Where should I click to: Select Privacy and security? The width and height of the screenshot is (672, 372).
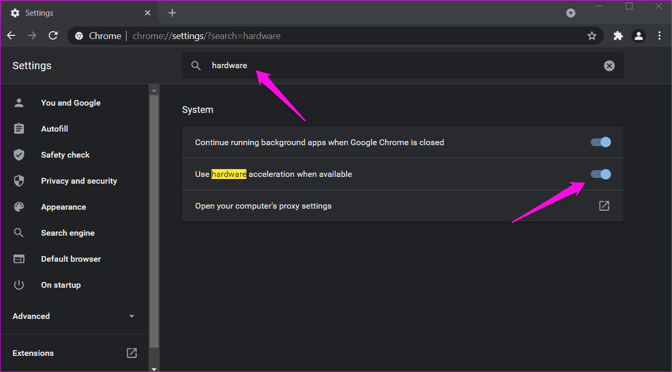pyautogui.click(x=79, y=181)
